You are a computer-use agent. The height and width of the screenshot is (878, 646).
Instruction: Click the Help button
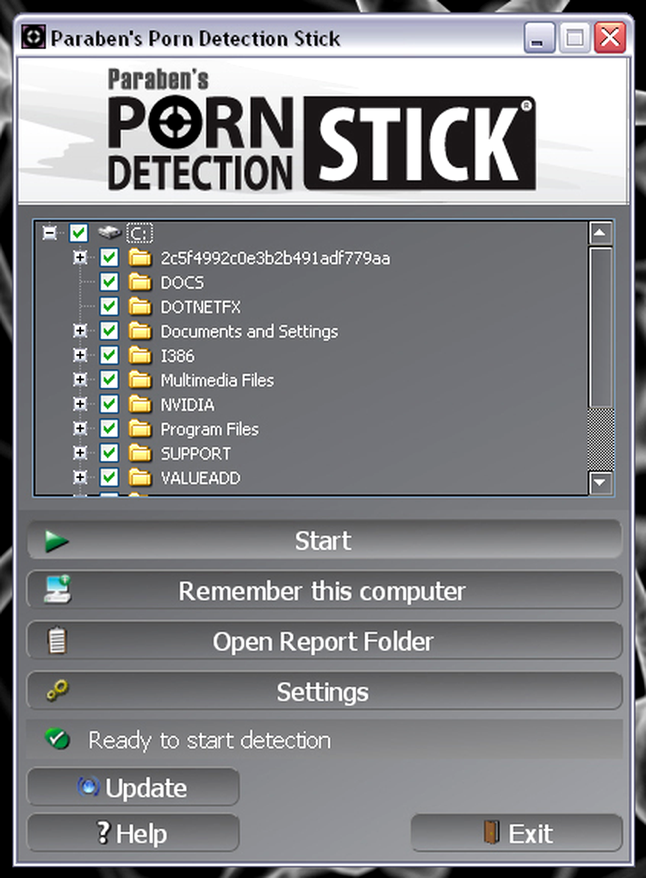pyautogui.click(x=134, y=832)
